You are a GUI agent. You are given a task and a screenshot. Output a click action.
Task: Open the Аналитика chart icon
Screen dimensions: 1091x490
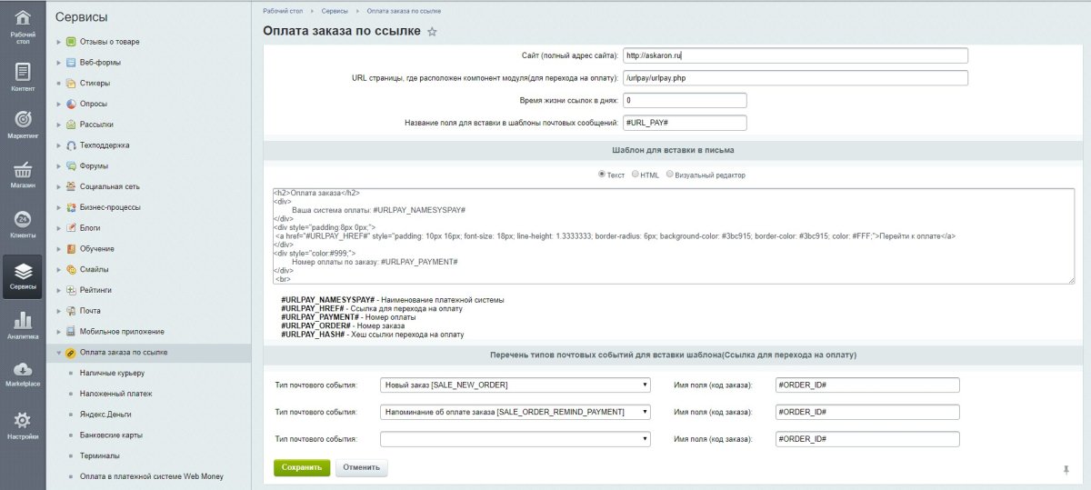click(x=23, y=323)
